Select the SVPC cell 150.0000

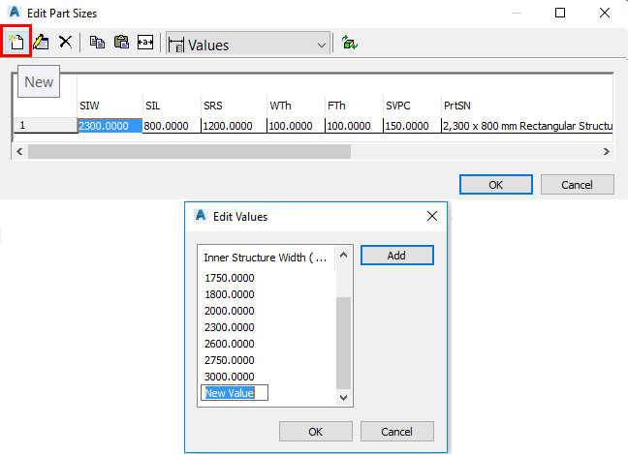[412, 126]
